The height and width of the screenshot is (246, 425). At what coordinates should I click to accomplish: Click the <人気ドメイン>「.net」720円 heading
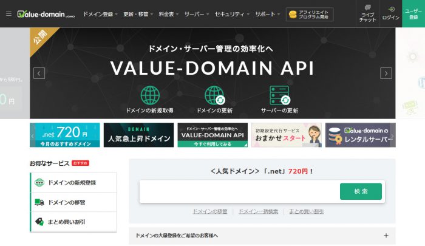coord(262,171)
